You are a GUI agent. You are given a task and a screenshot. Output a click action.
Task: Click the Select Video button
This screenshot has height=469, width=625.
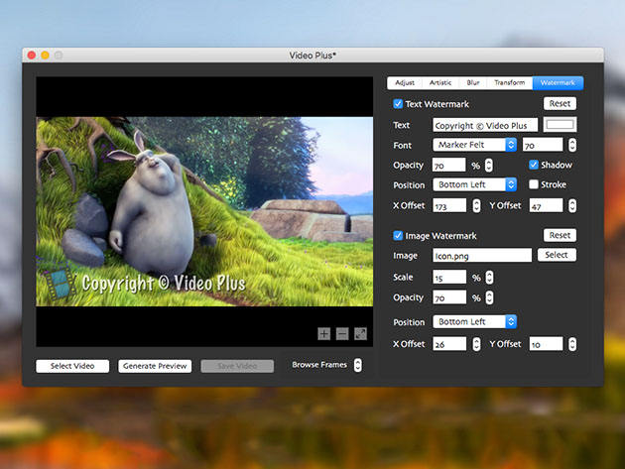coord(72,366)
